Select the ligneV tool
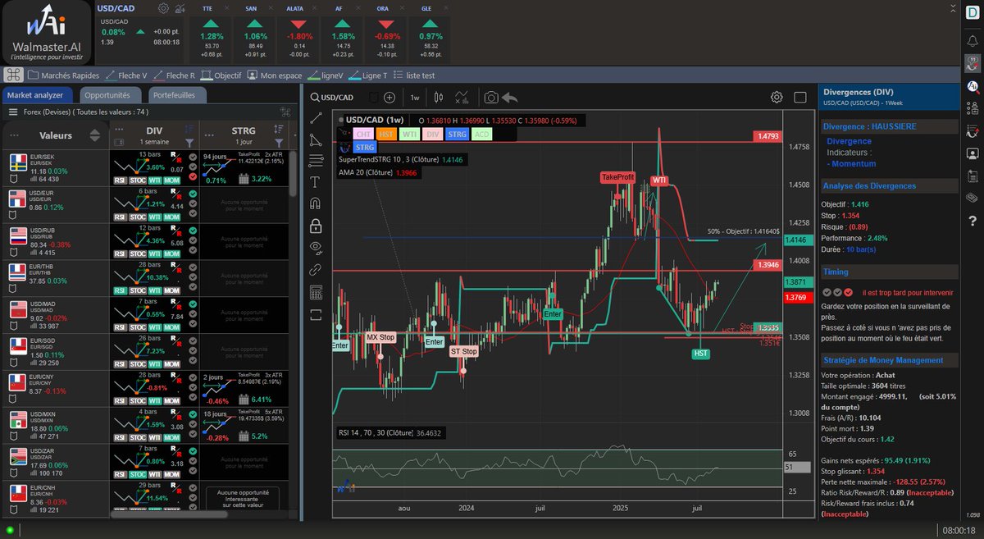 [325, 75]
